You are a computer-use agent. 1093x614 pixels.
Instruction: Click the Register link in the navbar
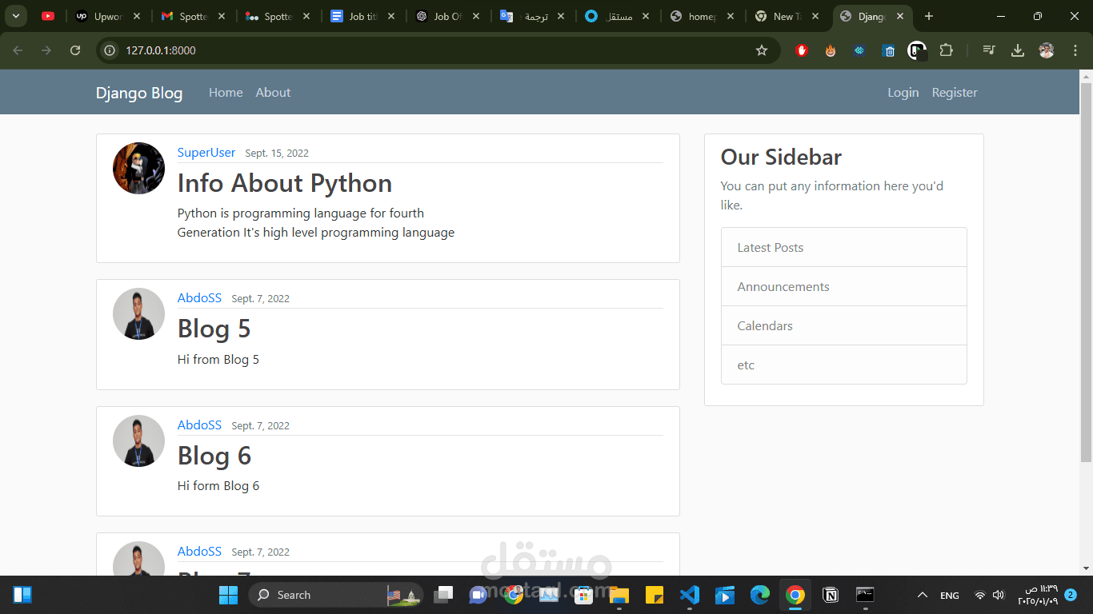tap(954, 92)
